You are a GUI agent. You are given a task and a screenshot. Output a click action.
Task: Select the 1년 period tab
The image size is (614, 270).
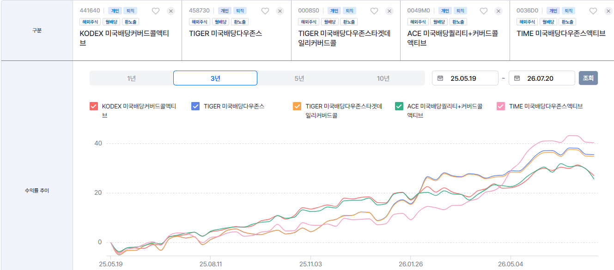coord(132,78)
